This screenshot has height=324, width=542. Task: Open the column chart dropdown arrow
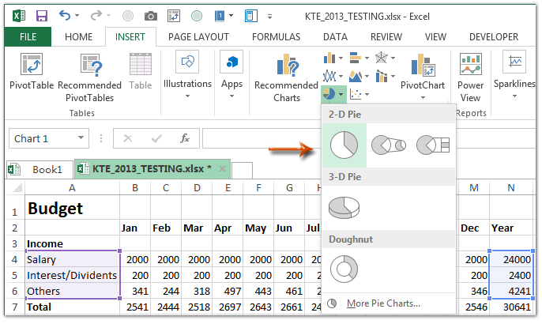341,58
